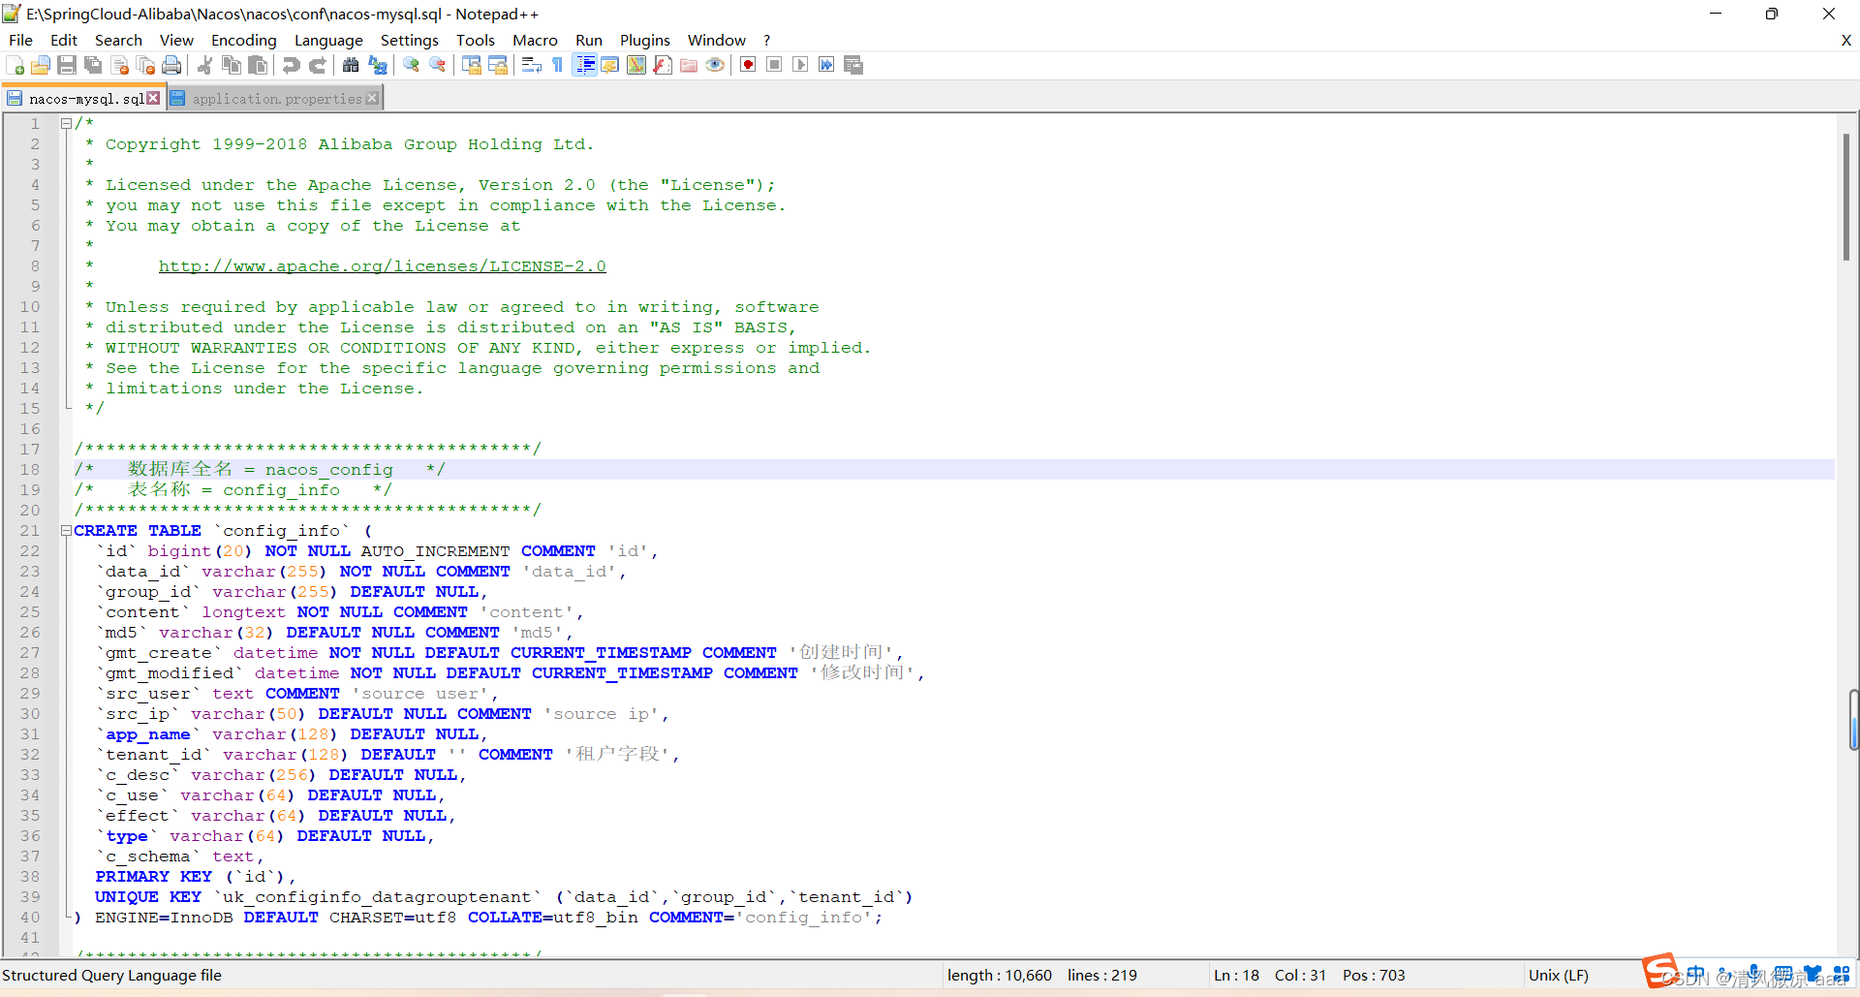Screen dimensions: 1860x997
Task: Collapse the CREATE TABLE fold at line 21
Action: (66, 531)
